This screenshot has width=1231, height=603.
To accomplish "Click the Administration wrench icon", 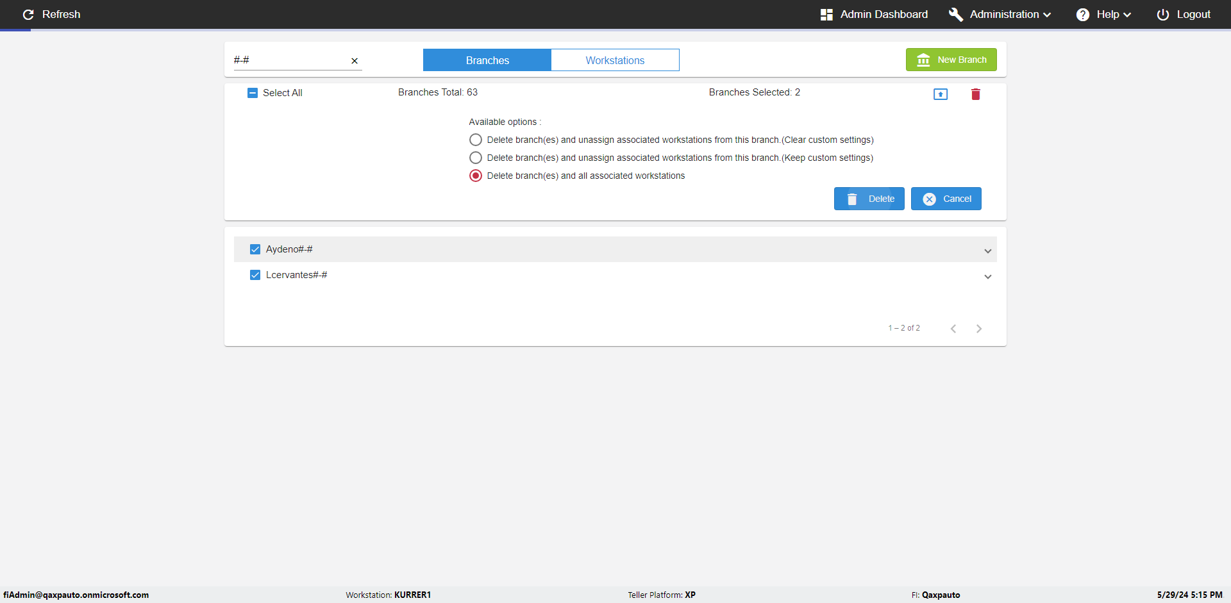I will (x=955, y=14).
